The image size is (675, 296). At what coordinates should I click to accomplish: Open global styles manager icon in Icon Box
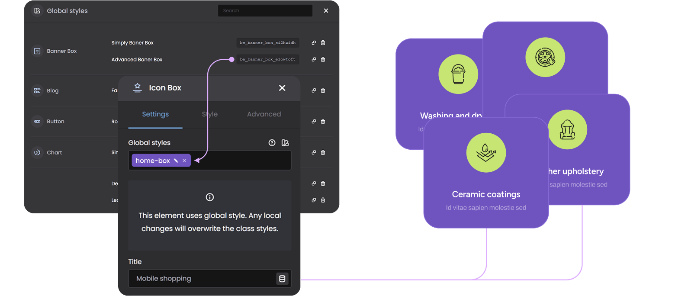285,143
